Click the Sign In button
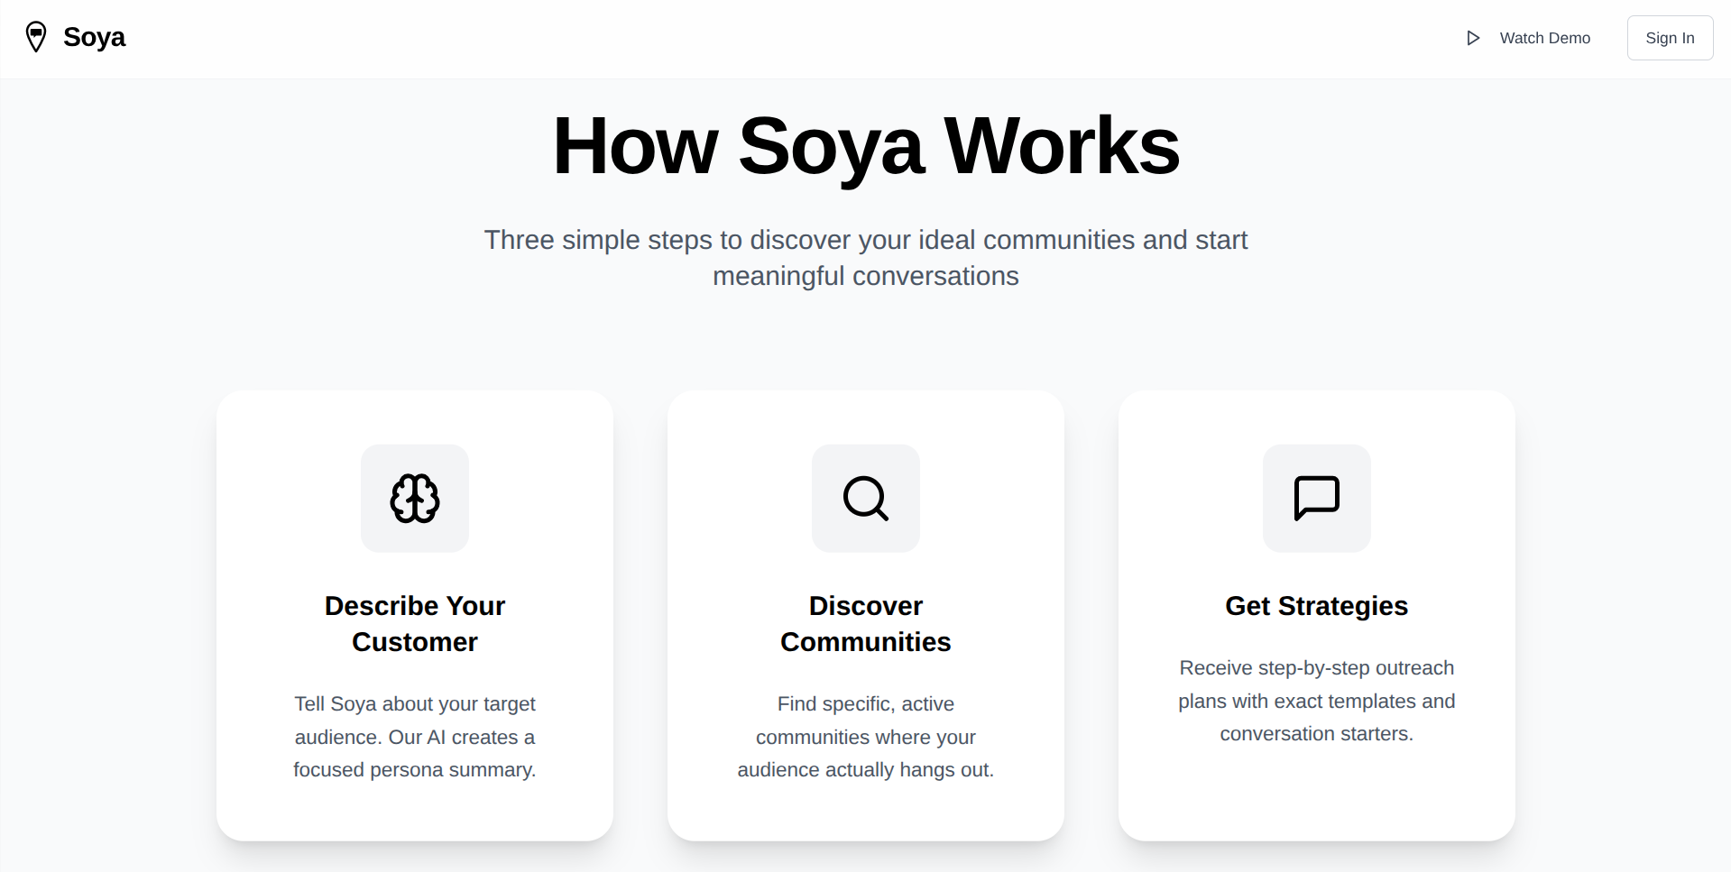Screen dimensions: 1731x872 tap(1670, 38)
